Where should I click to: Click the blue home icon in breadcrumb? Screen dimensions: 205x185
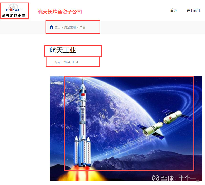[x=52, y=27]
